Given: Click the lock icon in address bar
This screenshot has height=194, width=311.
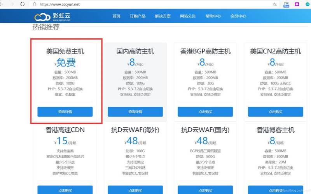Looking at the screenshot, I should point(35,4).
